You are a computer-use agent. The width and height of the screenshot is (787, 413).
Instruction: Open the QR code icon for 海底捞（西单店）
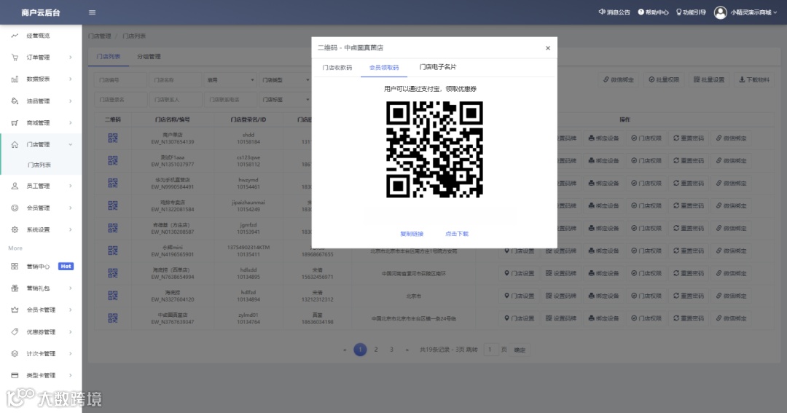pyautogui.click(x=113, y=273)
